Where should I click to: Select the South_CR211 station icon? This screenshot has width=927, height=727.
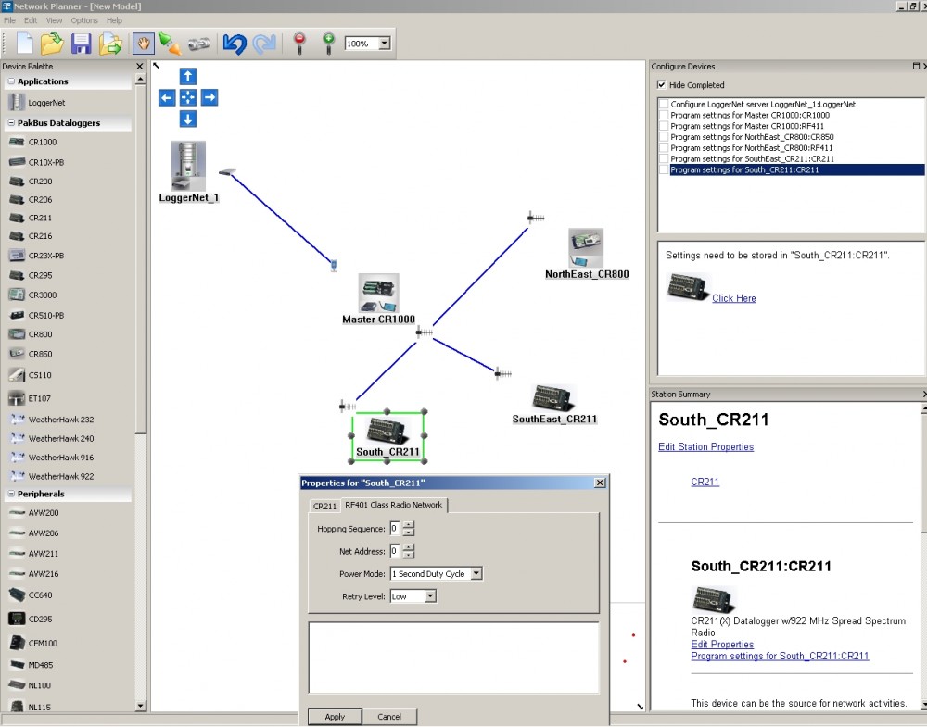coord(387,431)
